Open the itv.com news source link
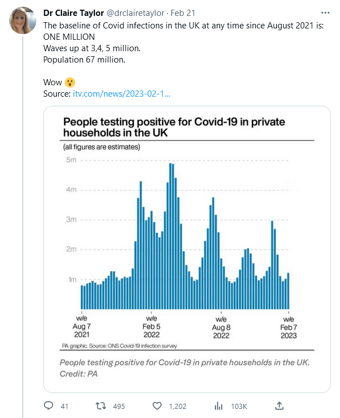The width and height of the screenshot is (340, 418). pos(122,94)
